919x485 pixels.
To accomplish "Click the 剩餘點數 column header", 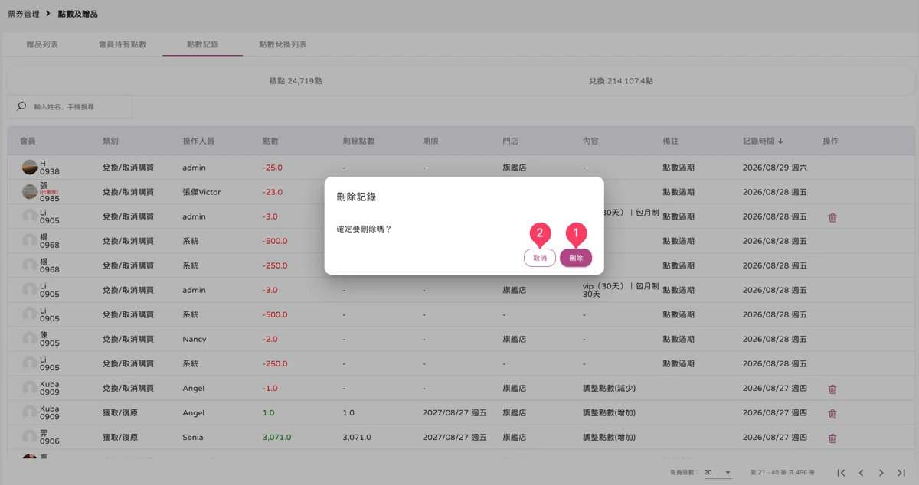I will click(358, 142).
